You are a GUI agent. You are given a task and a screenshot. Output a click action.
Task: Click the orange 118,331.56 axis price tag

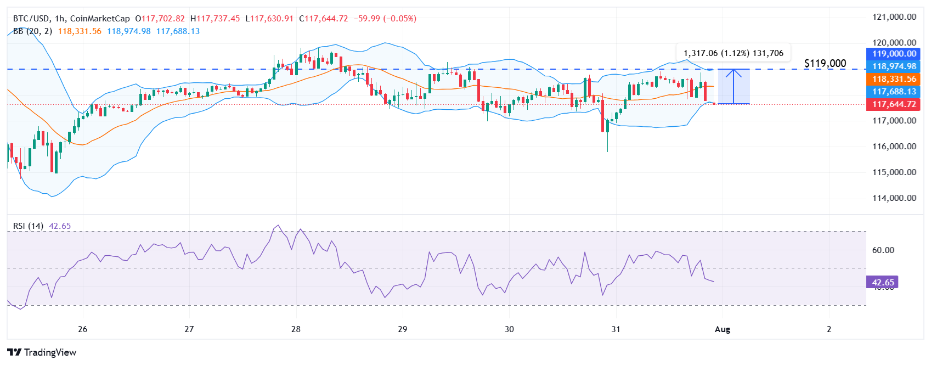click(894, 79)
